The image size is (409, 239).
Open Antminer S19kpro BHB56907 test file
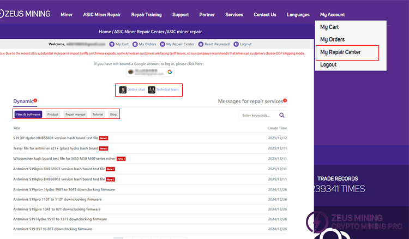pos(59,169)
